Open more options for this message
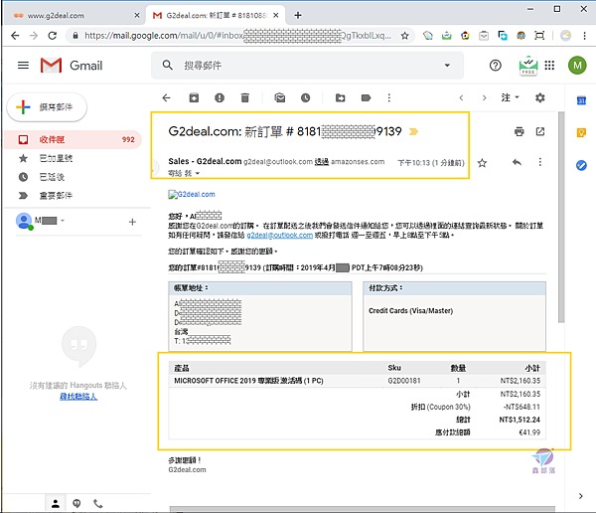The height and width of the screenshot is (513, 596). point(539,162)
